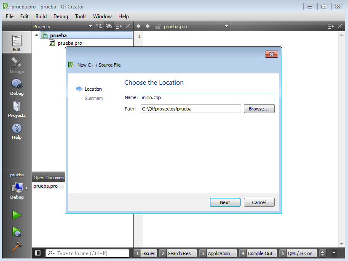The width and height of the screenshot is (348, 261).
Task: Click the file lock icon for prueba.pro
Action: (158, 27)
